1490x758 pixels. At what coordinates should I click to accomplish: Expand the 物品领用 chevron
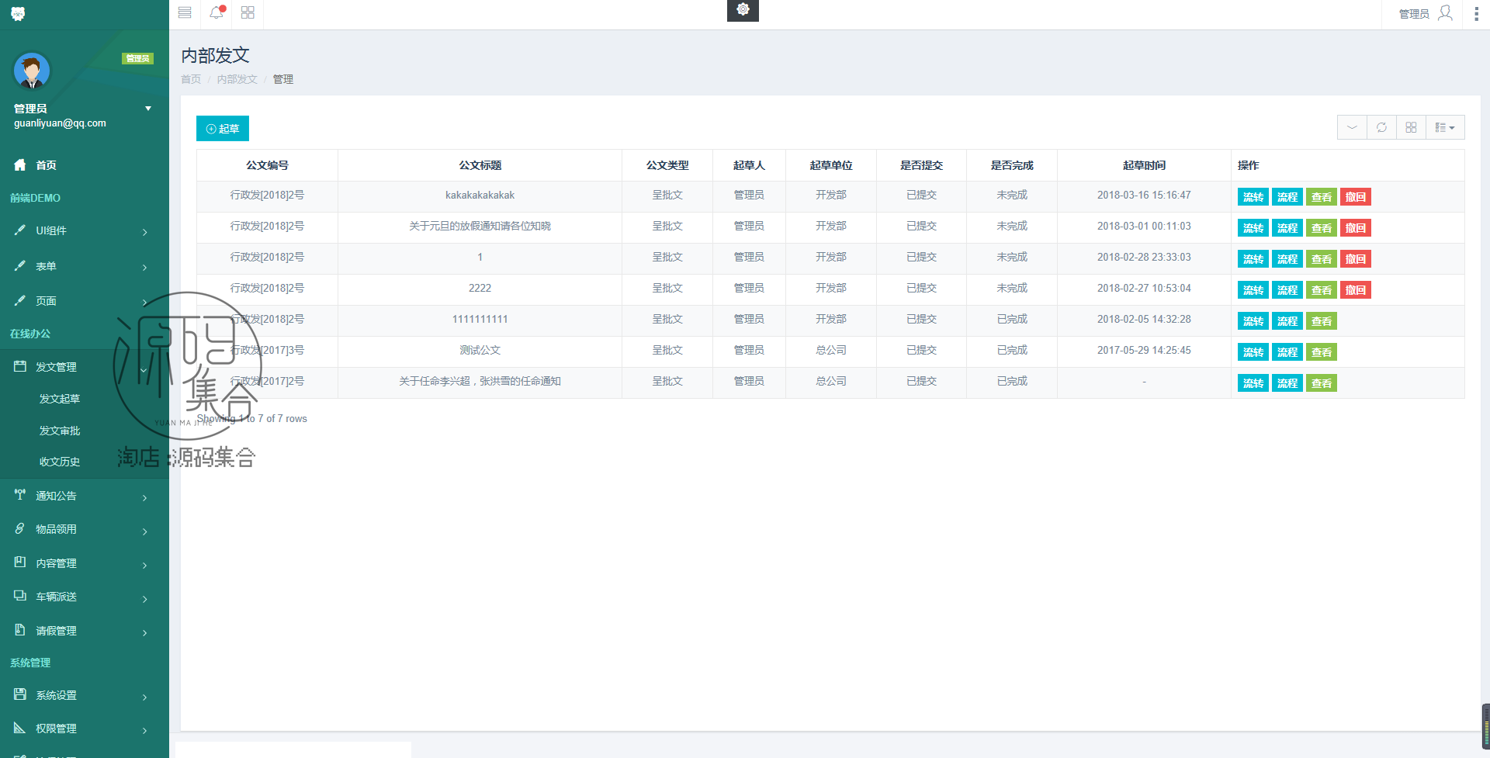145,531
